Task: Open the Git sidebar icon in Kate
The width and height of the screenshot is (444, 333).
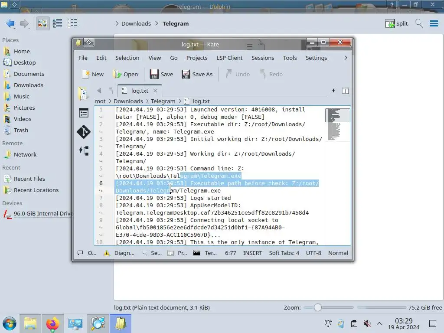Action: click(x=84, y=132)
